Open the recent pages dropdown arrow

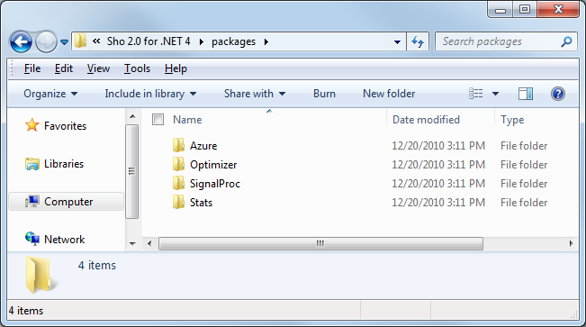tap(64, 42)
